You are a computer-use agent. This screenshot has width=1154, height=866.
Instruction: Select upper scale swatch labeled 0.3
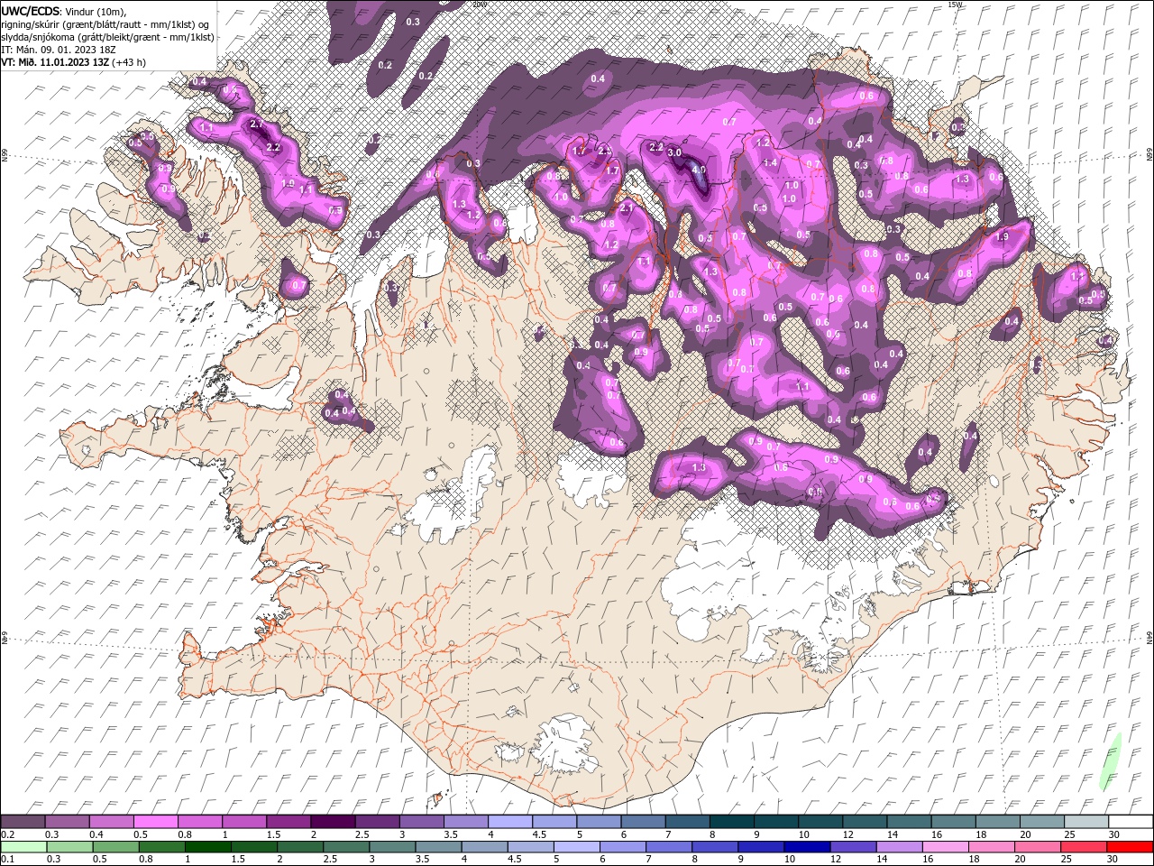67,822
